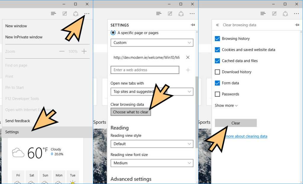Screen dimensions: 303x184
Task: Pin the Clear browsing data pane
Action: 297,25
